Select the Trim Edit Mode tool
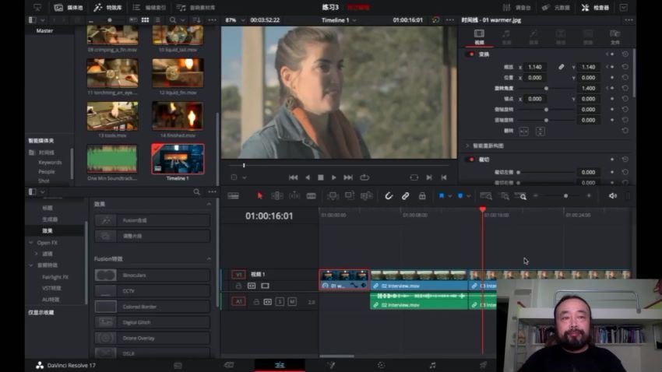Screen dimensions: 662x372 click(x=277, y=195)
